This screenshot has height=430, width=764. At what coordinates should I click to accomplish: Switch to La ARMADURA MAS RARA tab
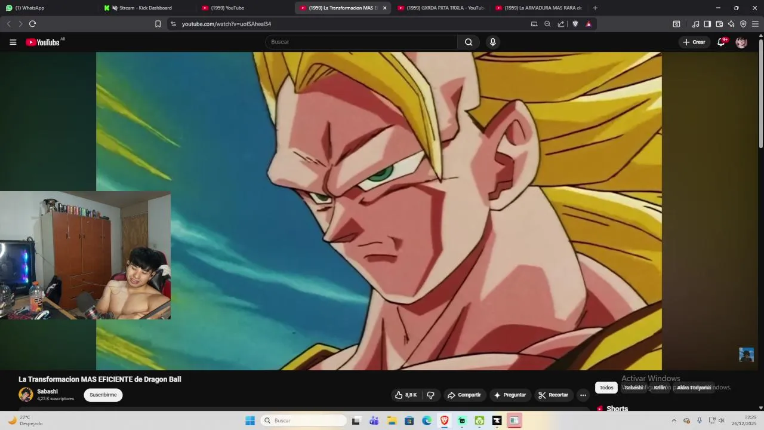(538, 8)
